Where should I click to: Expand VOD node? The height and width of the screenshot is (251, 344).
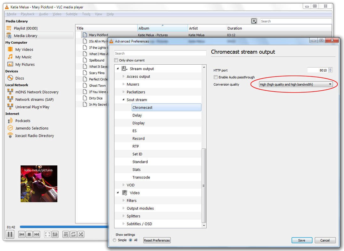[123, 185]
